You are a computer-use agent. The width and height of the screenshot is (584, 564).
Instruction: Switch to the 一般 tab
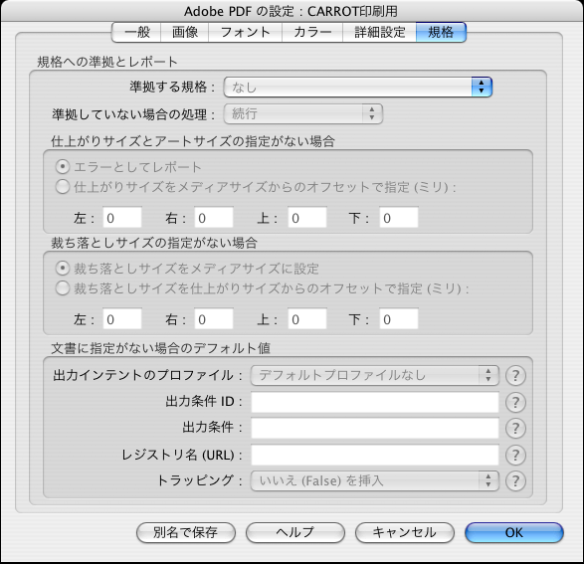click(x=136, y=33)
